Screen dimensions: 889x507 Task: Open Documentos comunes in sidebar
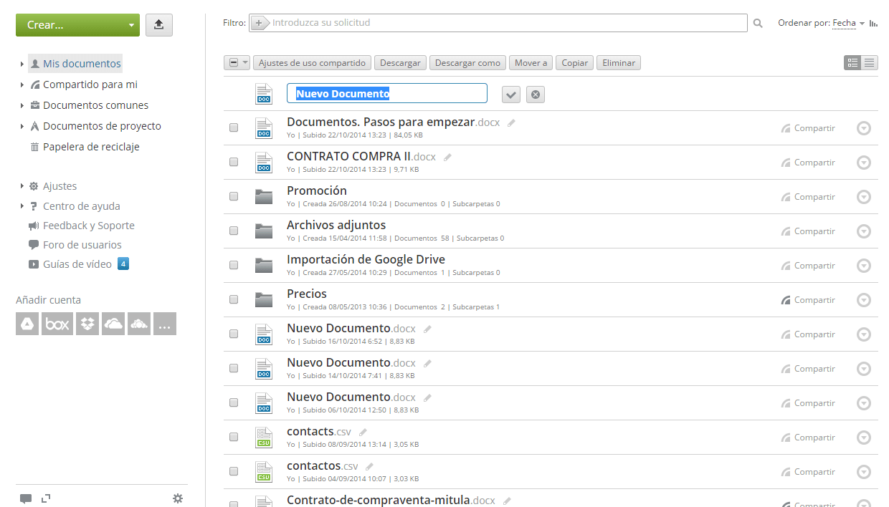click(x=95, y=105)
